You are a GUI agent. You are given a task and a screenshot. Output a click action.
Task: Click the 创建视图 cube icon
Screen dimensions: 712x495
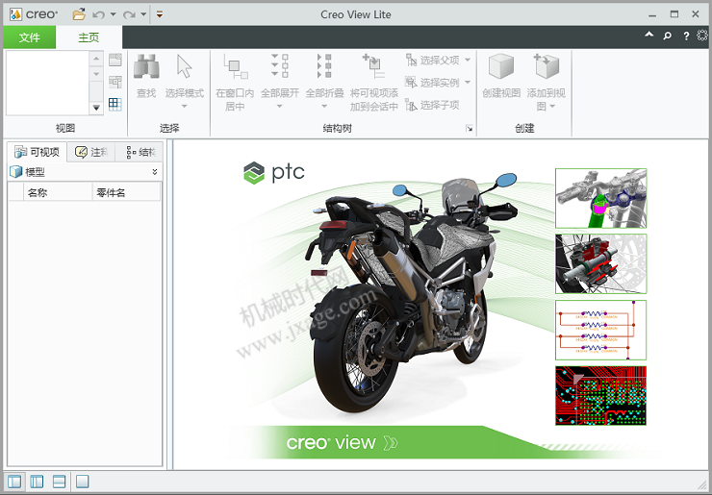click(x=501, y=66)
